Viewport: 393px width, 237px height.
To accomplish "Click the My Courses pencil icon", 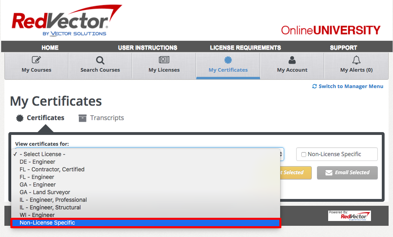I will 36,60.
